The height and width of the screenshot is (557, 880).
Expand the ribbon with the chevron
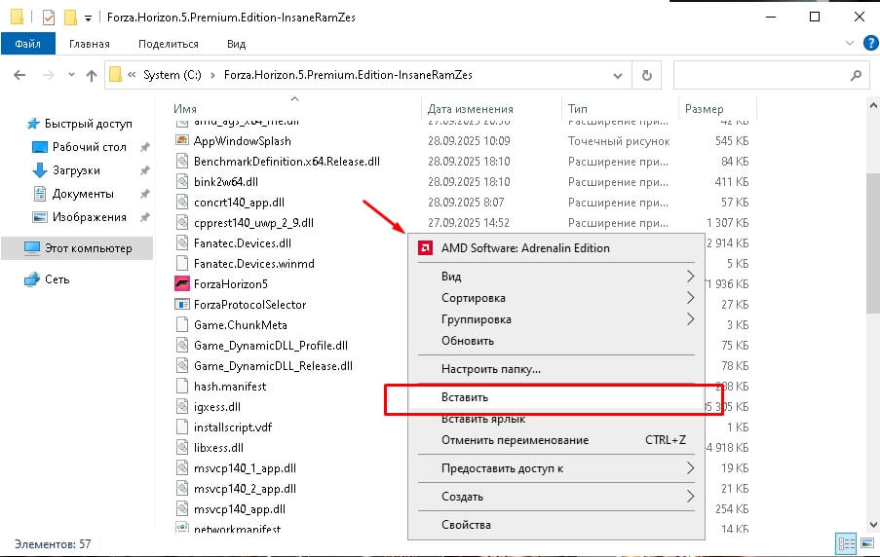[x=850, y=43]
